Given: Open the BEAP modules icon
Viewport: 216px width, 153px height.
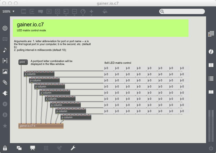Looking at the screenshot, I should 5,115.
